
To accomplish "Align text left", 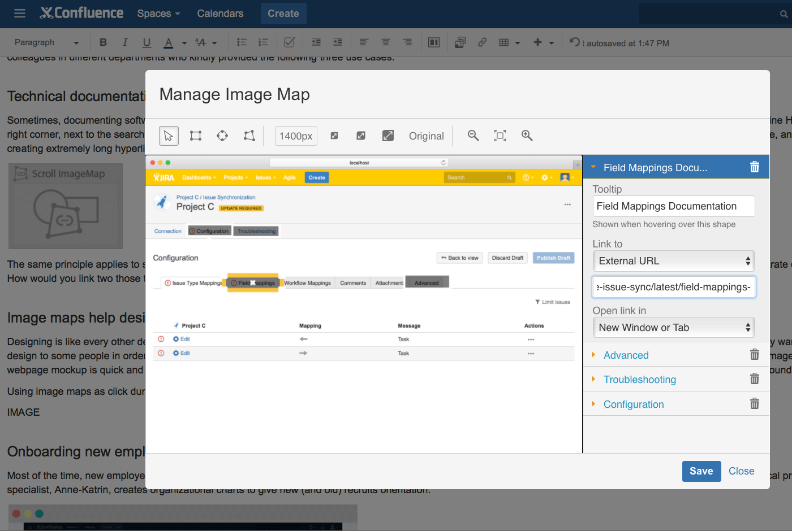I will [x=364, y=42].
